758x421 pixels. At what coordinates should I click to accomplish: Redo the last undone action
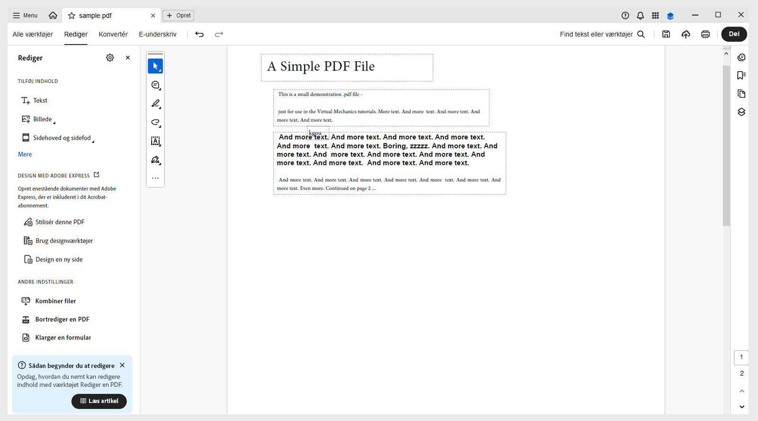coord(219,34)
